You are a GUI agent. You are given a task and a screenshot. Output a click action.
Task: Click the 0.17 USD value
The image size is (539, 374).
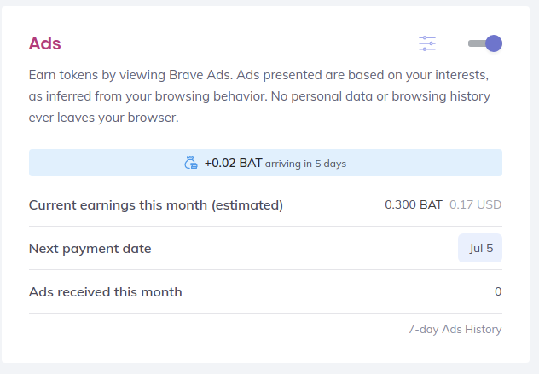click(x=475, y=205)
